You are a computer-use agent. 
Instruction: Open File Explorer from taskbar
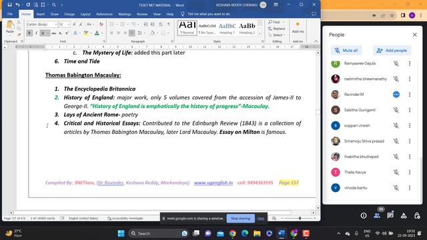(x=257, y=233)
